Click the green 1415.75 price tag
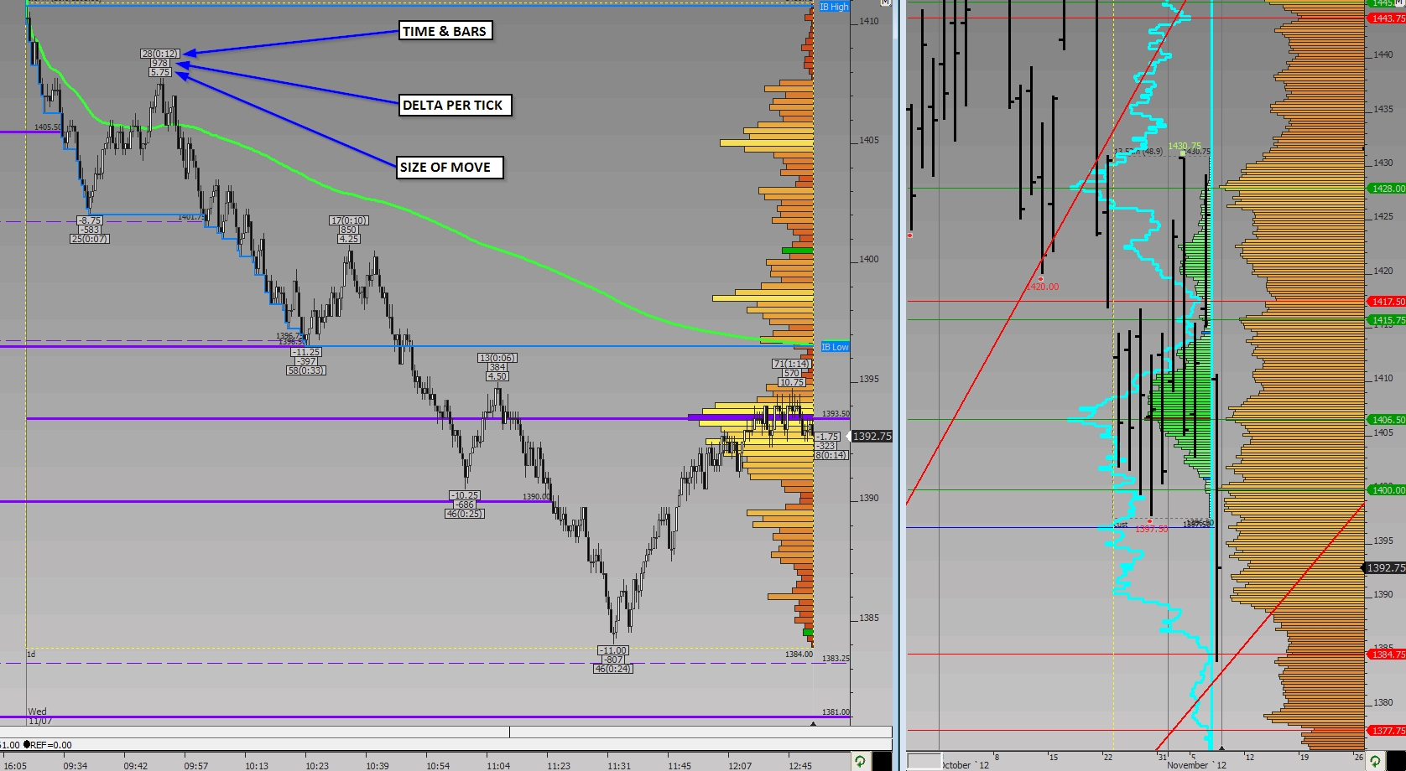This screenshot has width=1406, height=771. pos(1386,320)
